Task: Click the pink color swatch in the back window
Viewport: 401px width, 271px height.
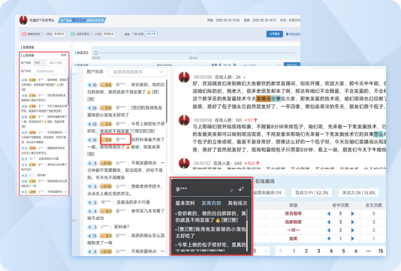Action: pos(24,34)
